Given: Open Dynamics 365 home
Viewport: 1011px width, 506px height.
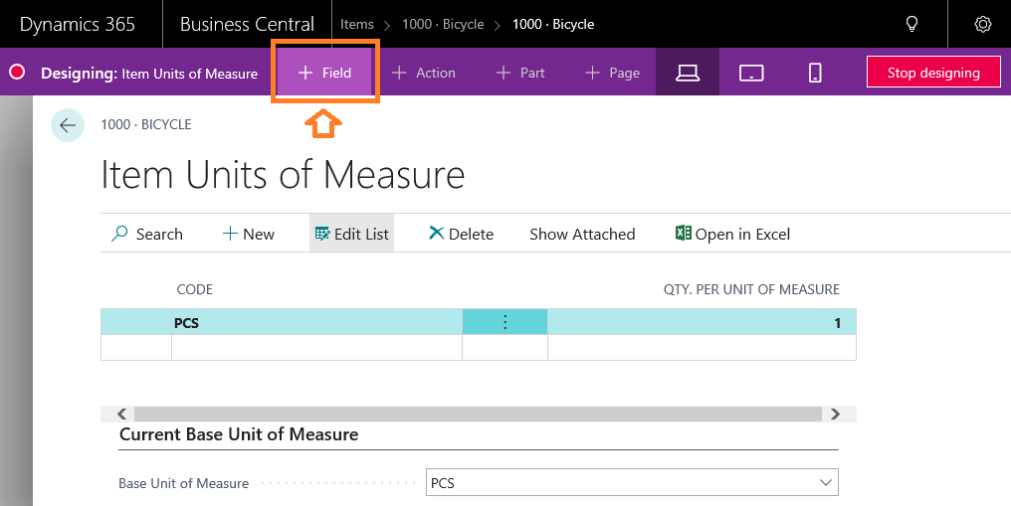Looking at the screenshot, I should pyautogui.click(x=78, y=24).
